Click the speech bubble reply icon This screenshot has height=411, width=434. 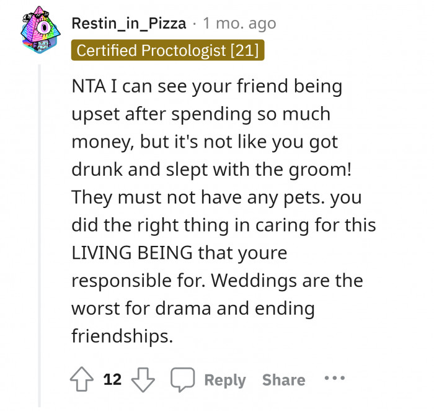pos(182,379)
